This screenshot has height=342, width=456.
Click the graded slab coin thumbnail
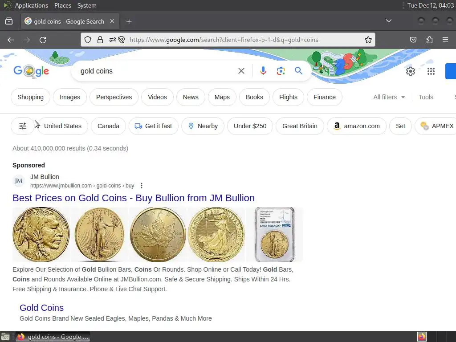274,234
